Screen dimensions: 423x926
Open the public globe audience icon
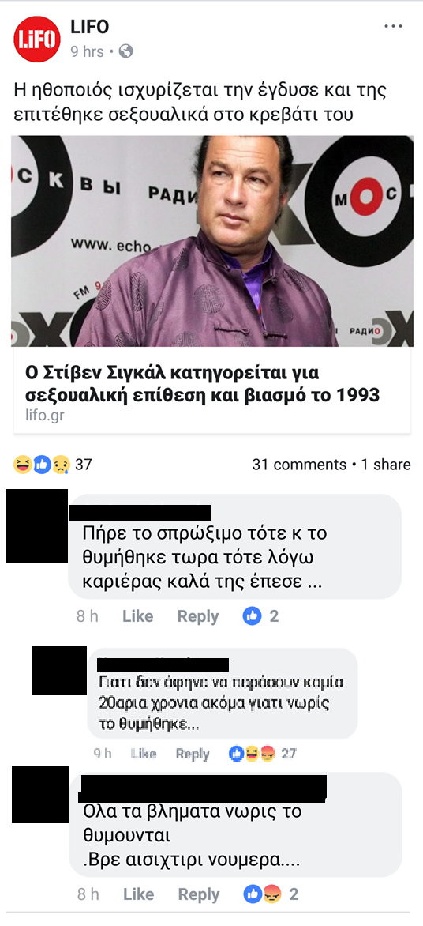point(125,52)
